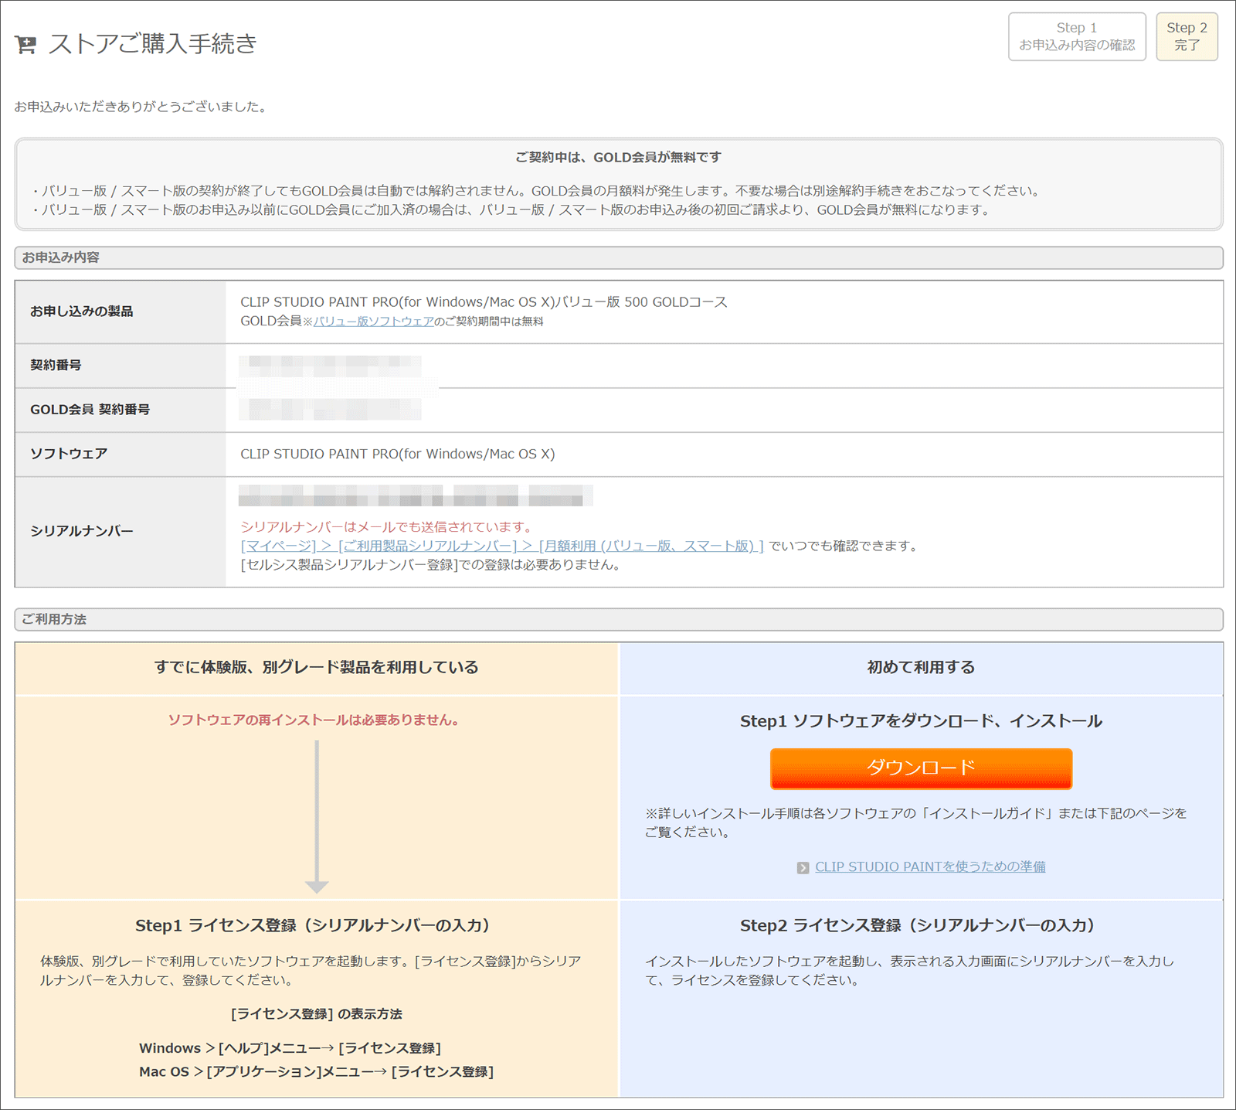Open the マイページ serial number path link
1236x1110 pixels.
(502, 546)
